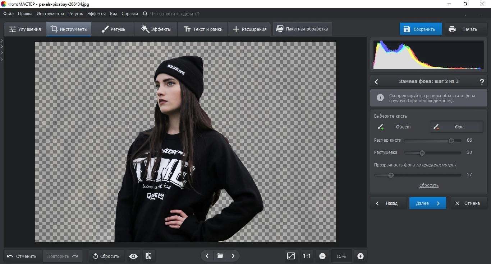Go back with the arrow beside Замена фона

pyautogui.click(x=376, y=82)
